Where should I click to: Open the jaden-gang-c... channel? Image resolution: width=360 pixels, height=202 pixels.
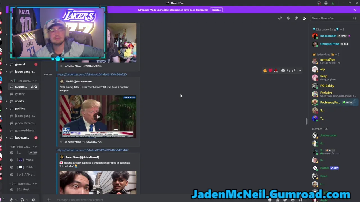pos(24,72)
